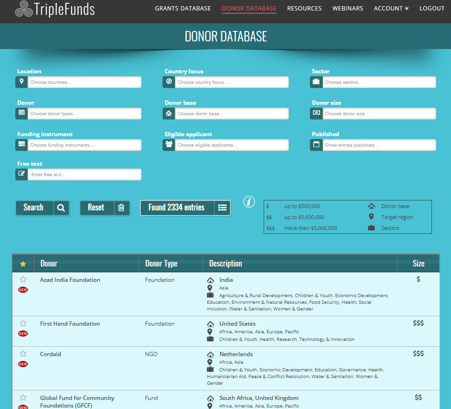Click the map pin icon in Azad India row
451x409 pixels.
pos(210,288)
